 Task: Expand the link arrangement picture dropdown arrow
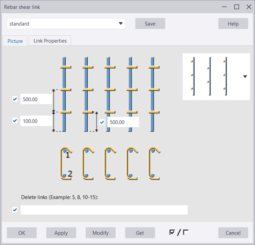click(x=245, y=77)
